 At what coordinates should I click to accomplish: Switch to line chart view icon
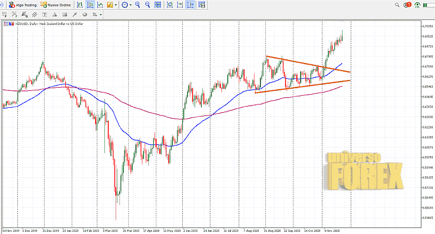click(101, 5)
